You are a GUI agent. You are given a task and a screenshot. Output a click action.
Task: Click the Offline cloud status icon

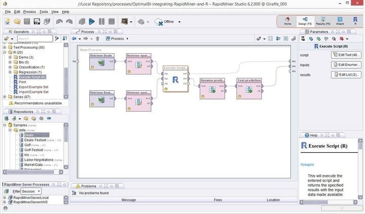[x=159, y=22]
